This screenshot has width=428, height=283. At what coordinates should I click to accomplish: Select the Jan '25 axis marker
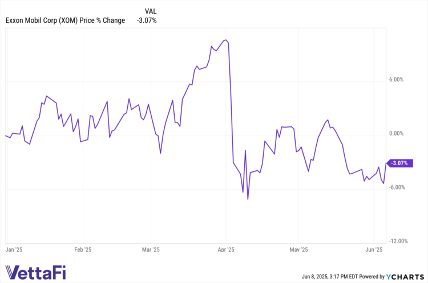pos(14,249)
